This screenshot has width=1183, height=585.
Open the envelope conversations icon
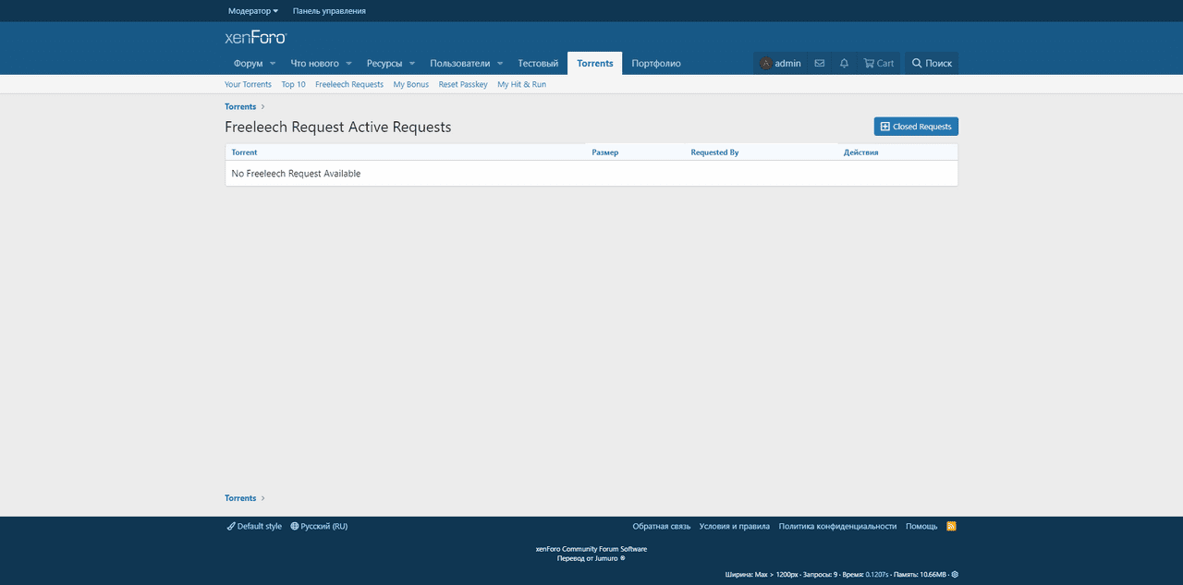pyautogui.click(x=819, y=64)
